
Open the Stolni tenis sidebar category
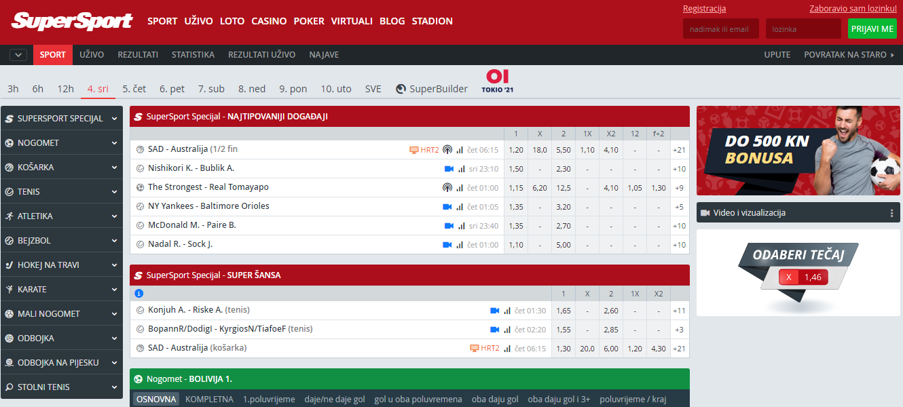click(62, 387)
